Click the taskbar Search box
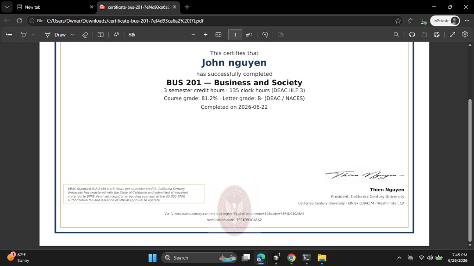The image size is (474, 266). pyautogui.click(x=199, y=258)
